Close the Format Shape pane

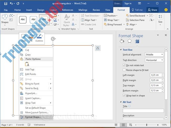click(x=166, y=35)
